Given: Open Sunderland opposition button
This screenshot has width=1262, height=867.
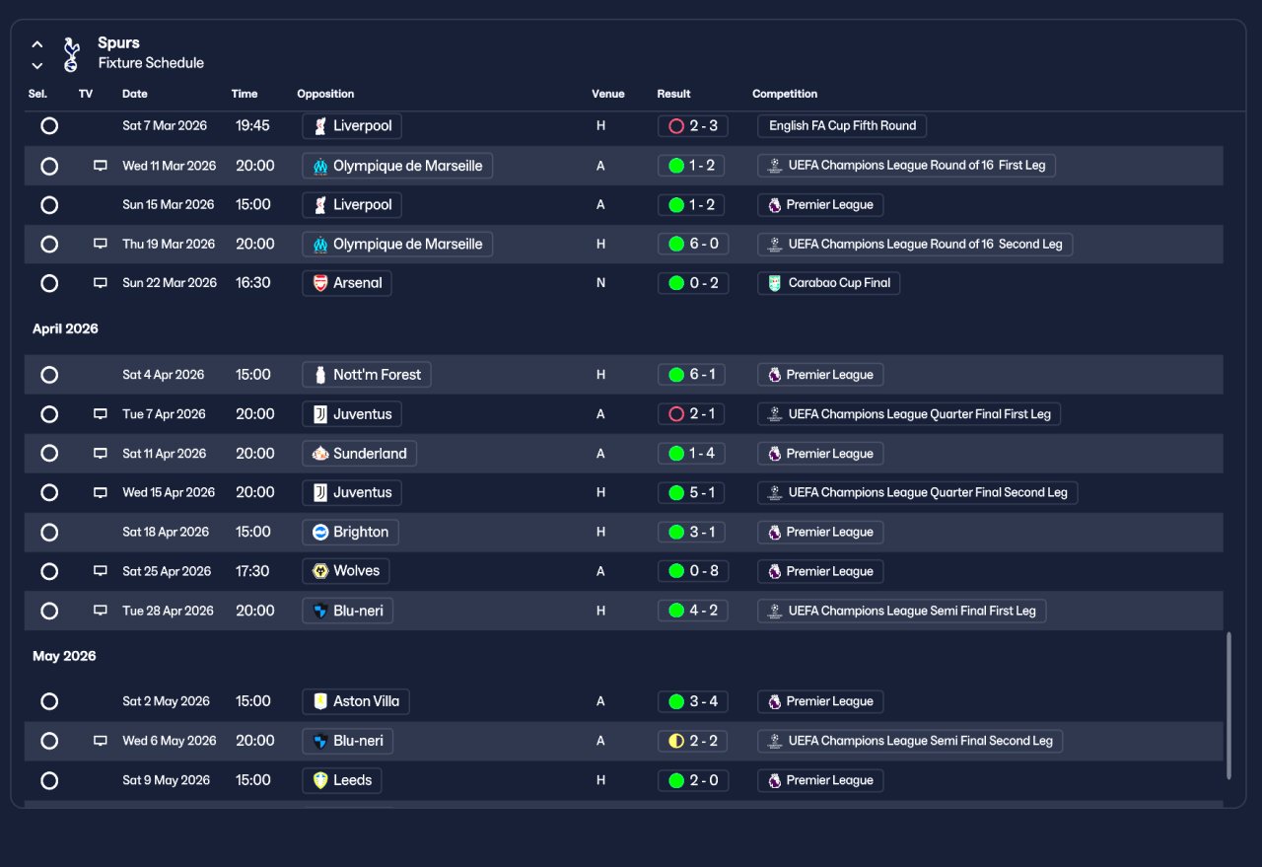Looking at the screenshot, I should [x=360, y=454].
